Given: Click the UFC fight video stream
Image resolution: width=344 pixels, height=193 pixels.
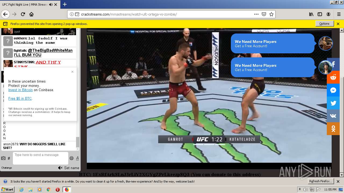Looking at the screenshot, I should (209, 95).
